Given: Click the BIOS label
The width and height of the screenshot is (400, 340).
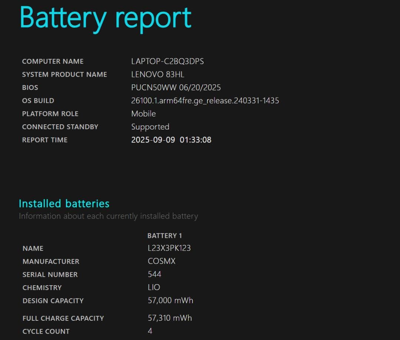Looking at the screenshot, I should [x=30, y=88].
